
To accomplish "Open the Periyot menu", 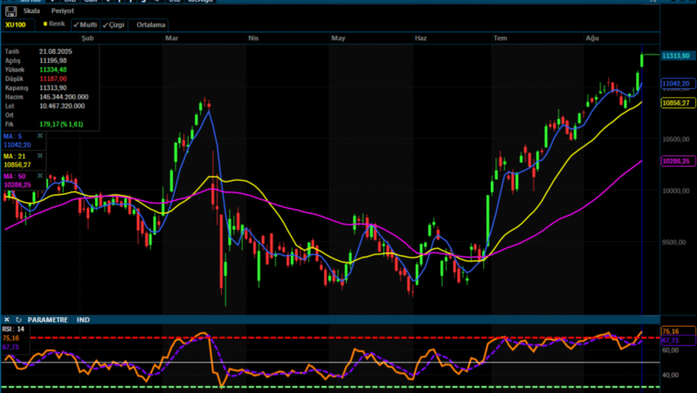I will (62, 10).
